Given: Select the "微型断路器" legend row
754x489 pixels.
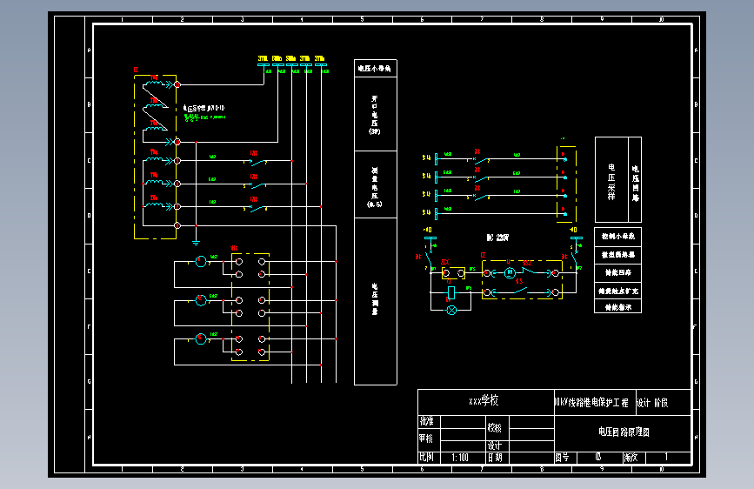Looking at the screenshot, I should [x=618, y=254].
